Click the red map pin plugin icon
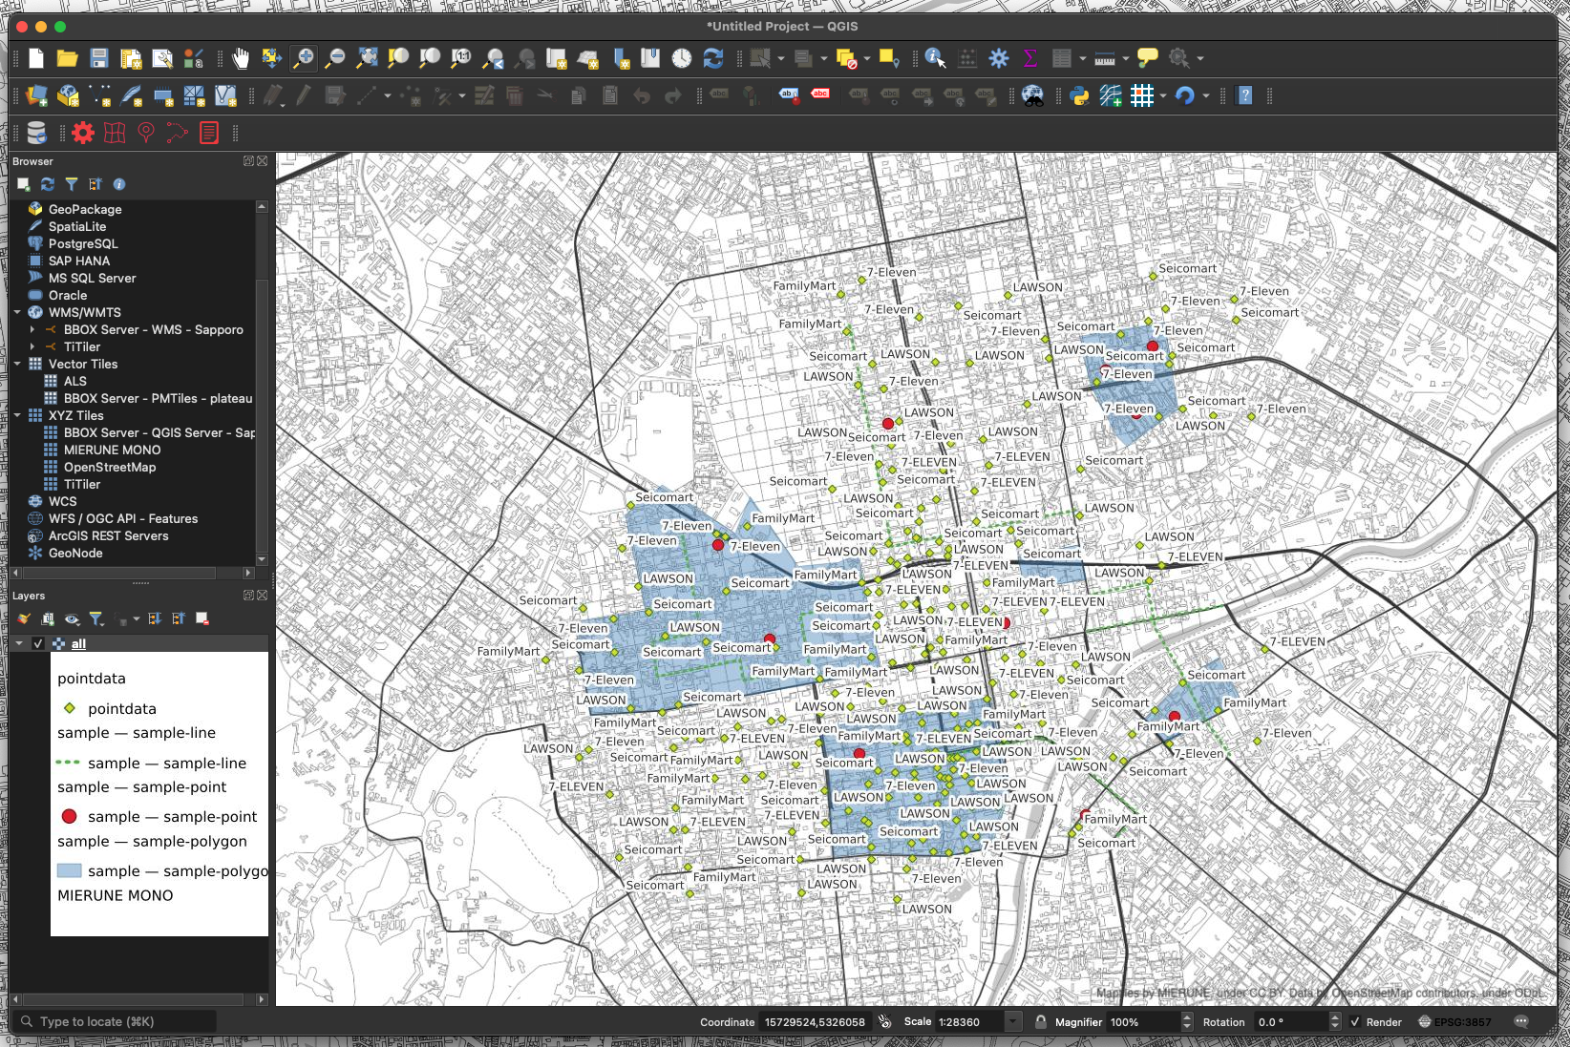Image resolution: width=1570 pixels, height=1047 pixels. pyautogui.click(x=146, y=133)
